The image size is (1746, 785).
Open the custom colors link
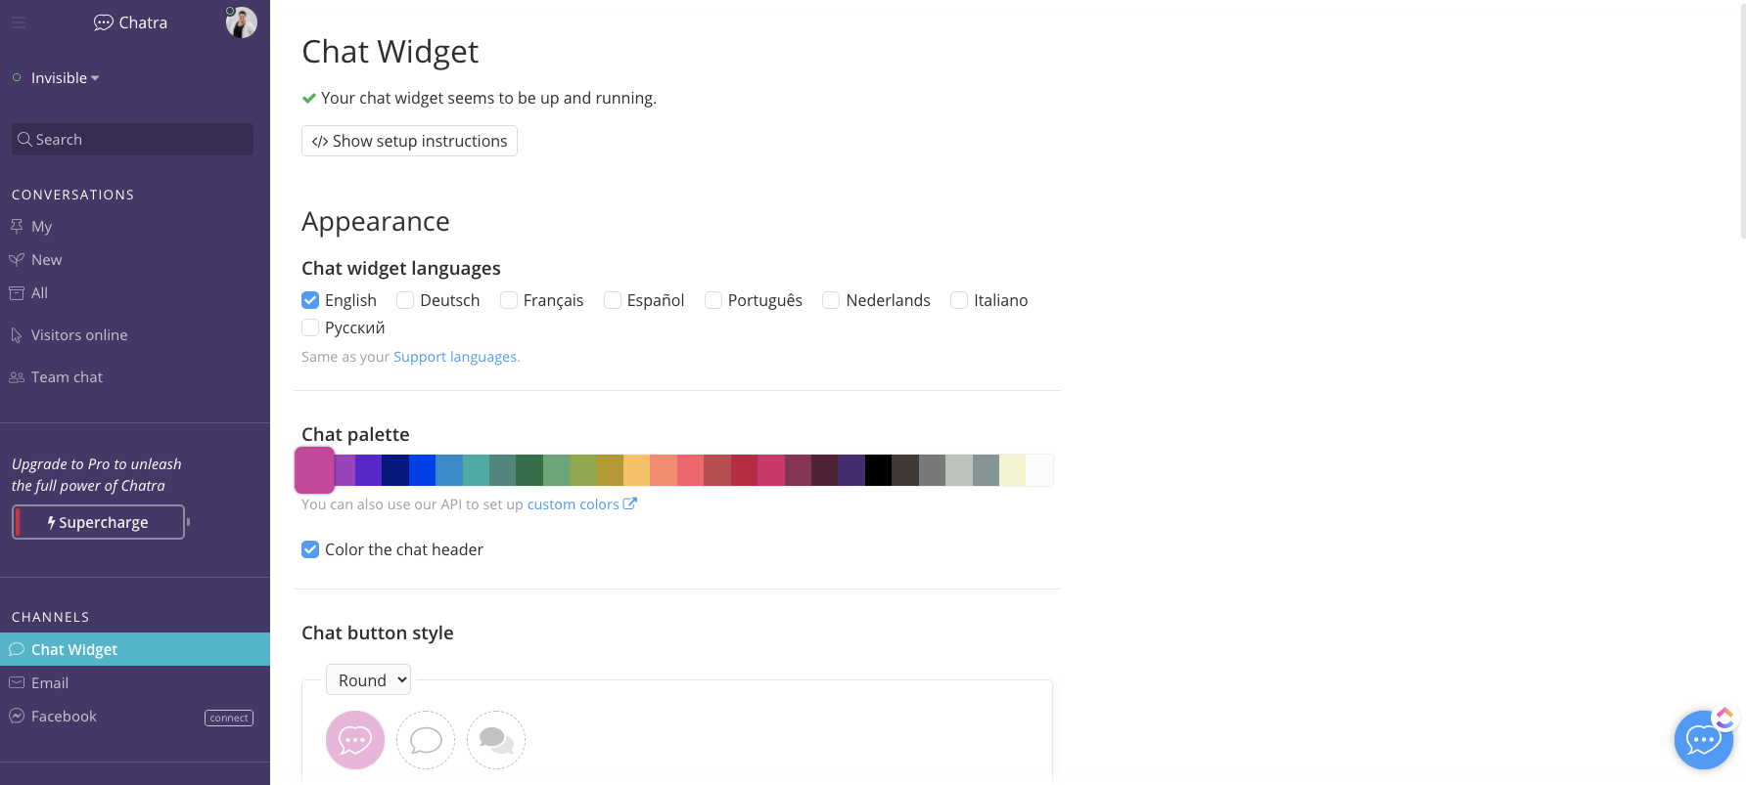tap(574, 504)
